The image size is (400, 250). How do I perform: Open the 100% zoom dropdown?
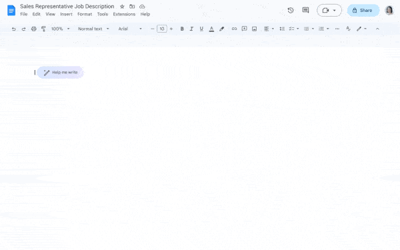(x=60, y=29)
